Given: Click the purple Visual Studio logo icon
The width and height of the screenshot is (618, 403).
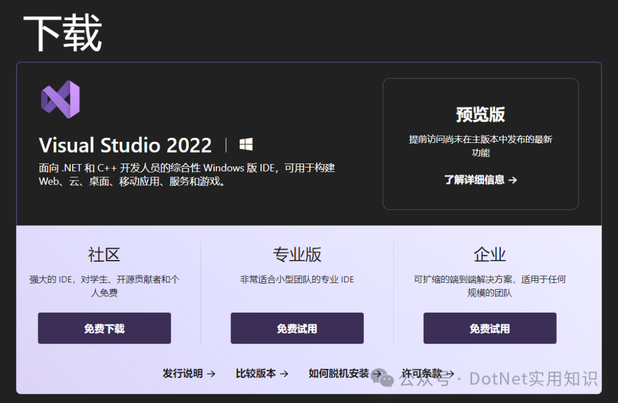Looking at the screenshot, I should tap(60, 99).
